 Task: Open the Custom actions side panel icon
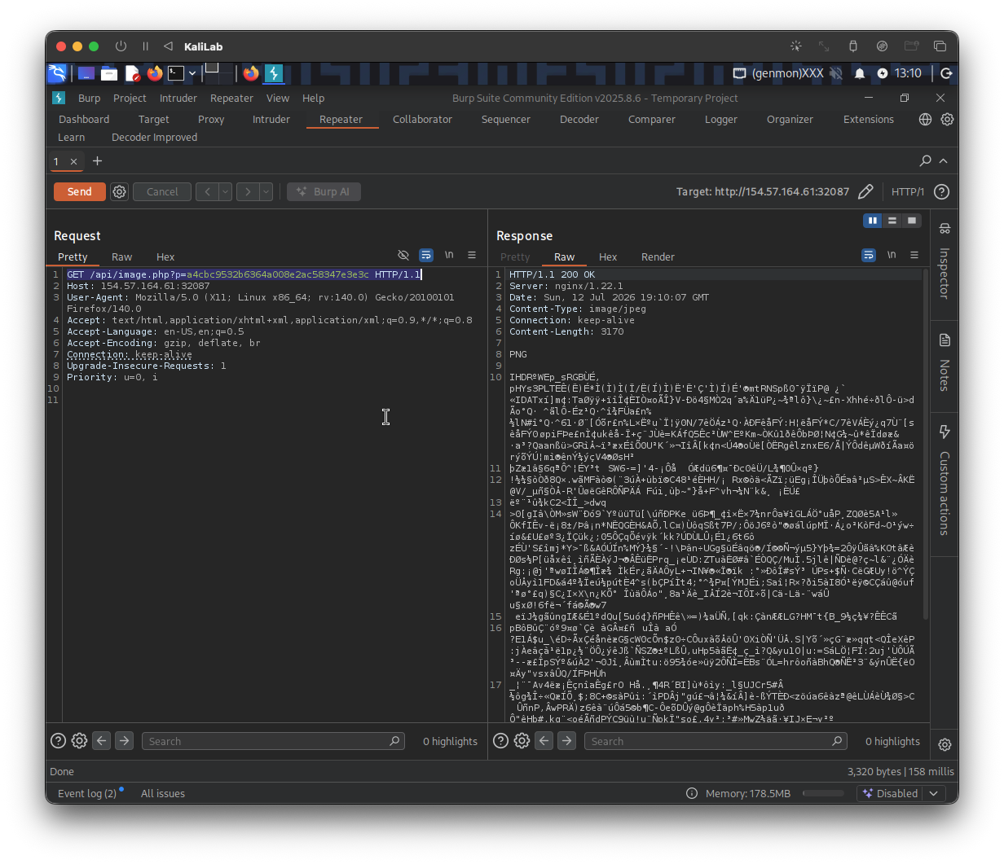[945, 432]
